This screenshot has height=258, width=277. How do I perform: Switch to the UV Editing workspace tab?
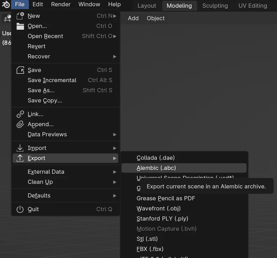[252, 6]
